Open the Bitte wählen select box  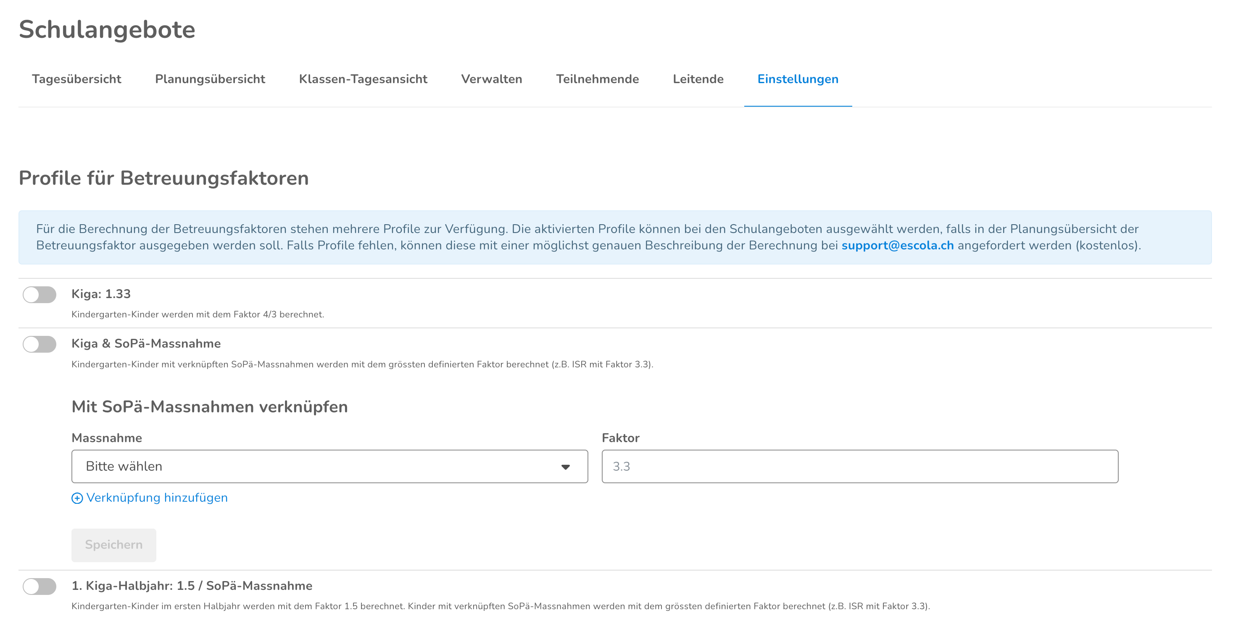(x=329, y=466)
